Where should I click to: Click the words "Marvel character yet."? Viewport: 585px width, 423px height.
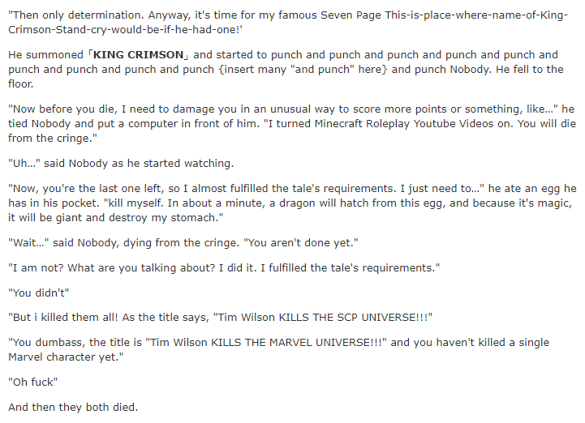tap(66, 357)
